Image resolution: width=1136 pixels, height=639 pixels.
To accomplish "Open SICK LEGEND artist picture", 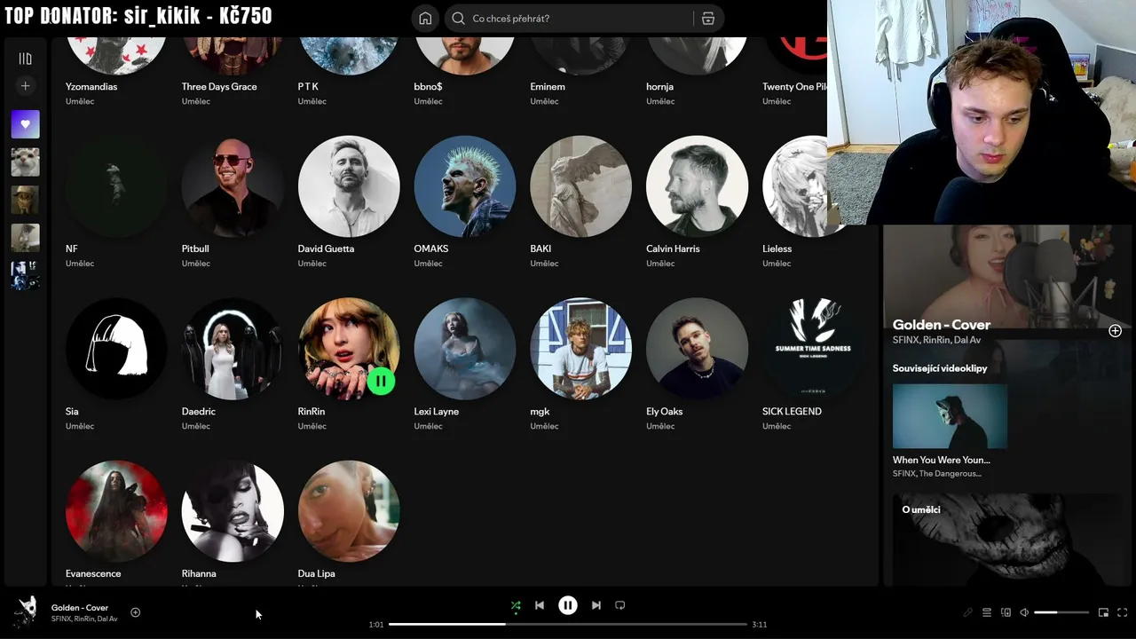I will click(814, 349).
